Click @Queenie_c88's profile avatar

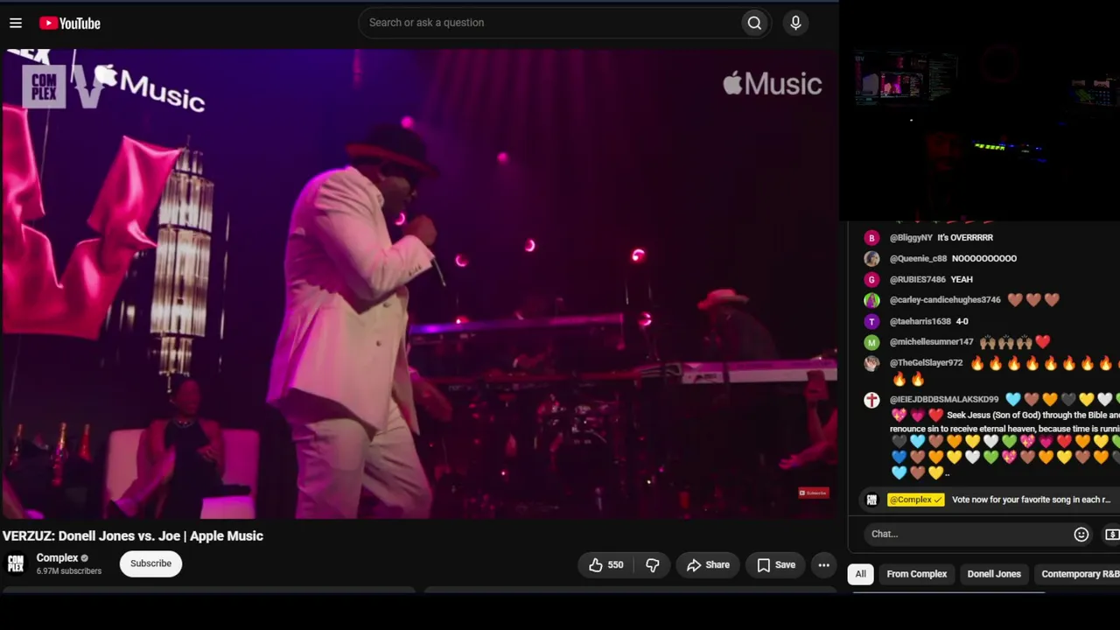[x=871, y=259]
